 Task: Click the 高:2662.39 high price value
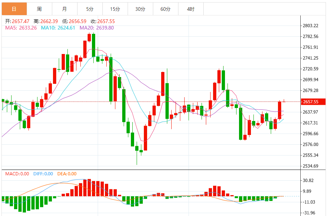46,21
